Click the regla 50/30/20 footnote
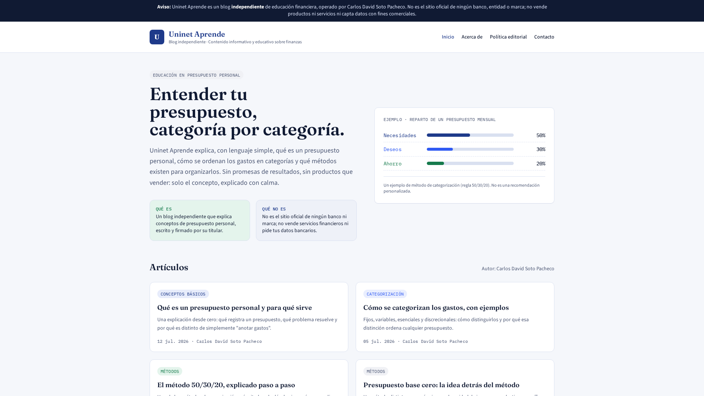 462,188
